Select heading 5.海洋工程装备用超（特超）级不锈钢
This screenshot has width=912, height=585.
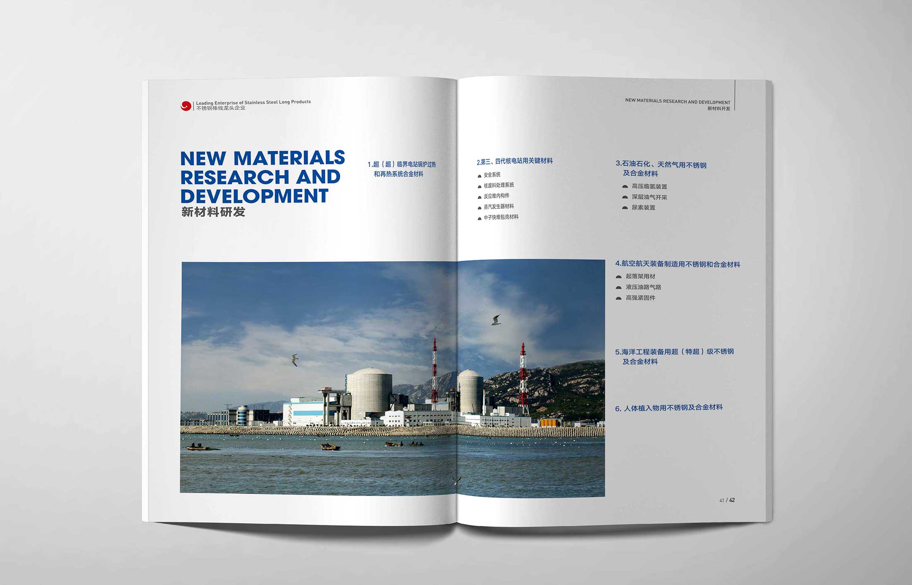point(674,351)
